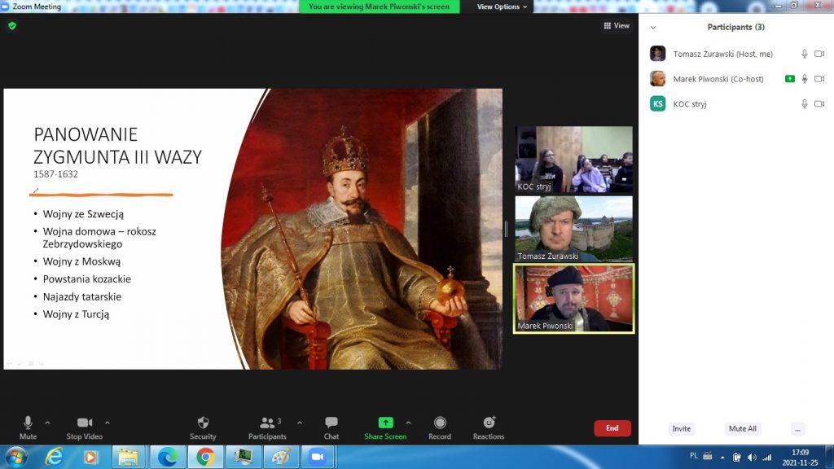Open Google Chrome from the taskbar
Image resolution: width=834 pixels, height=469 pixels.
coord(205,458)
